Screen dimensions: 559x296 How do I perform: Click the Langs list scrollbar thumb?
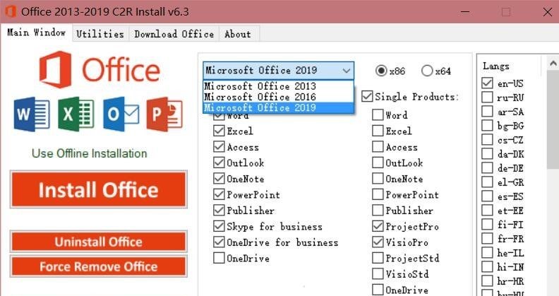pyautogui.click(x=553, y=119)
